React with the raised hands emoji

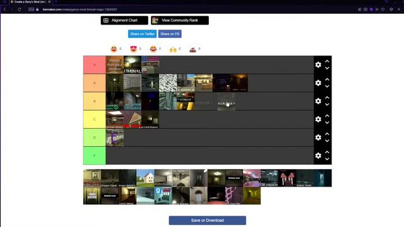coord(173,49)
